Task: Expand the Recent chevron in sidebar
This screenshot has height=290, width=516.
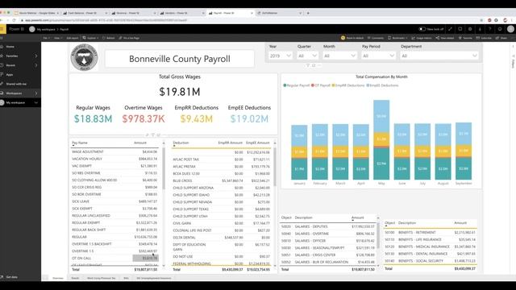Action: pyautogui.click(x=35, y=65)
